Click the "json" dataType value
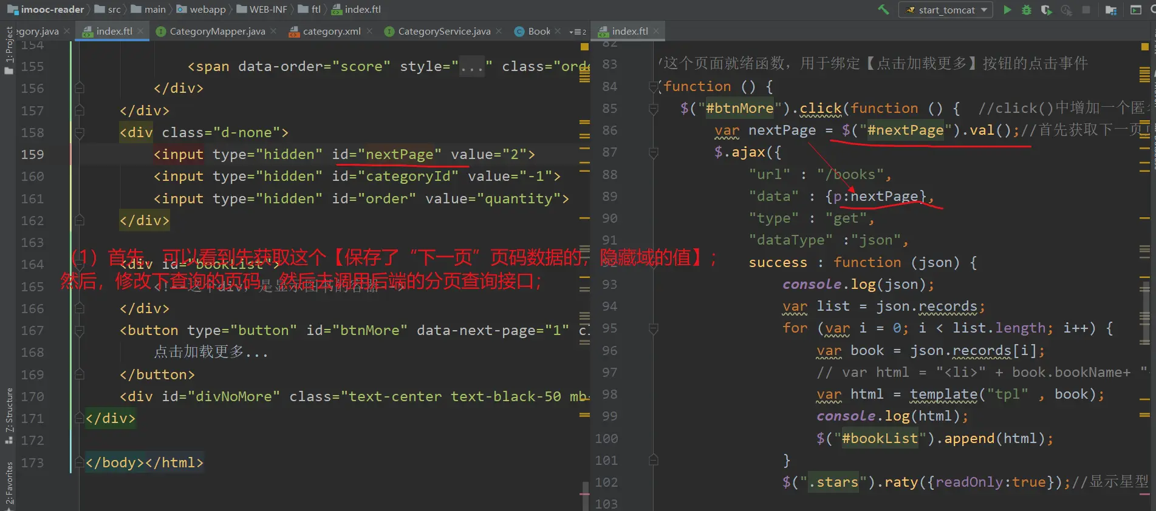 tap(876, 240)
